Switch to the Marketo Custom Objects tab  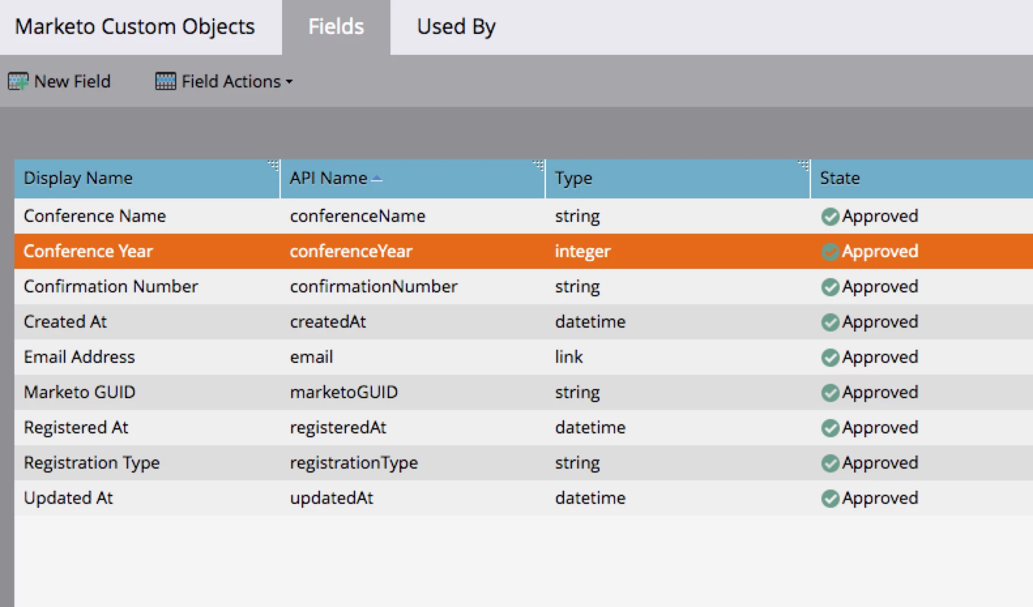tap(135, 27)
